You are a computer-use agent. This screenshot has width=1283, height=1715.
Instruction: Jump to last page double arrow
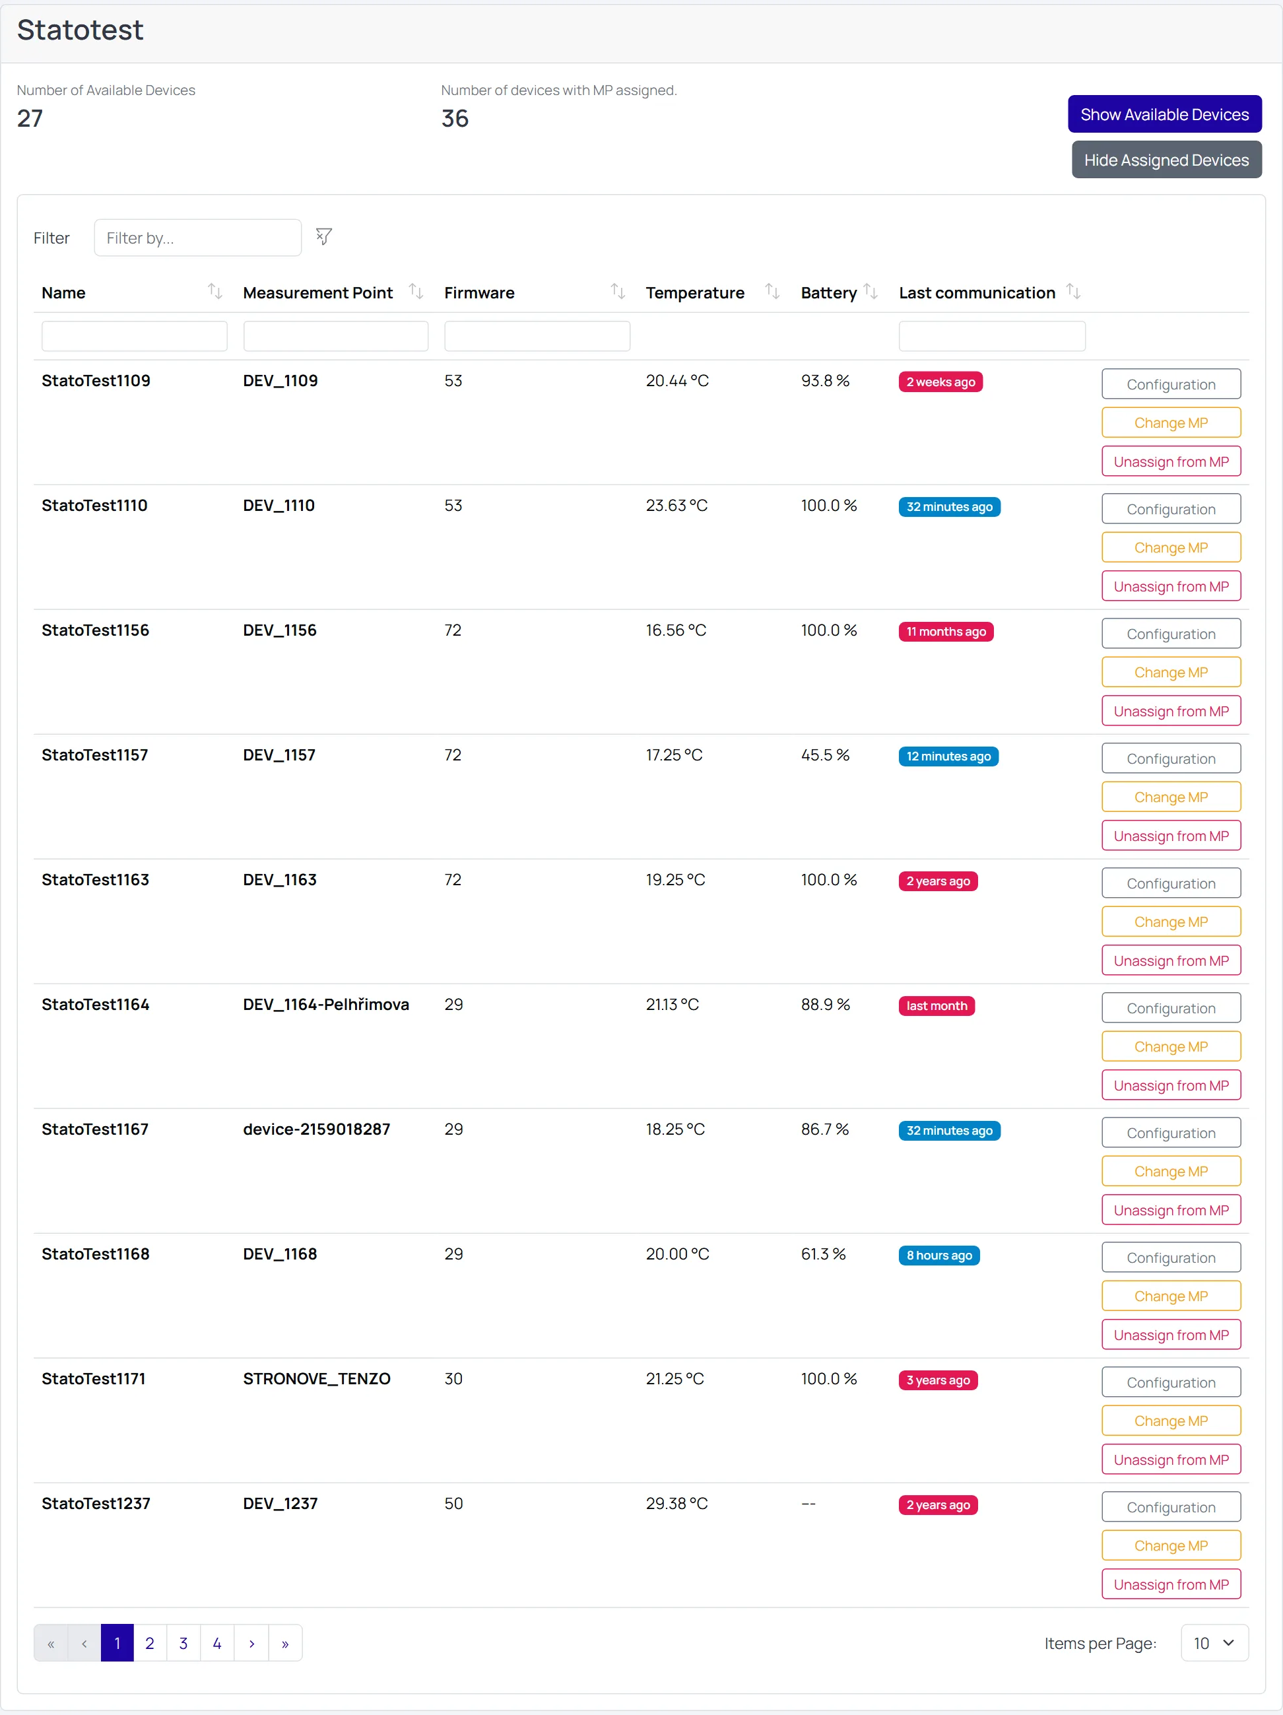(x=285, y=1643)
